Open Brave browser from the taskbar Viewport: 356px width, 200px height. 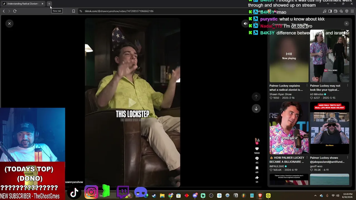click(260, 196)
